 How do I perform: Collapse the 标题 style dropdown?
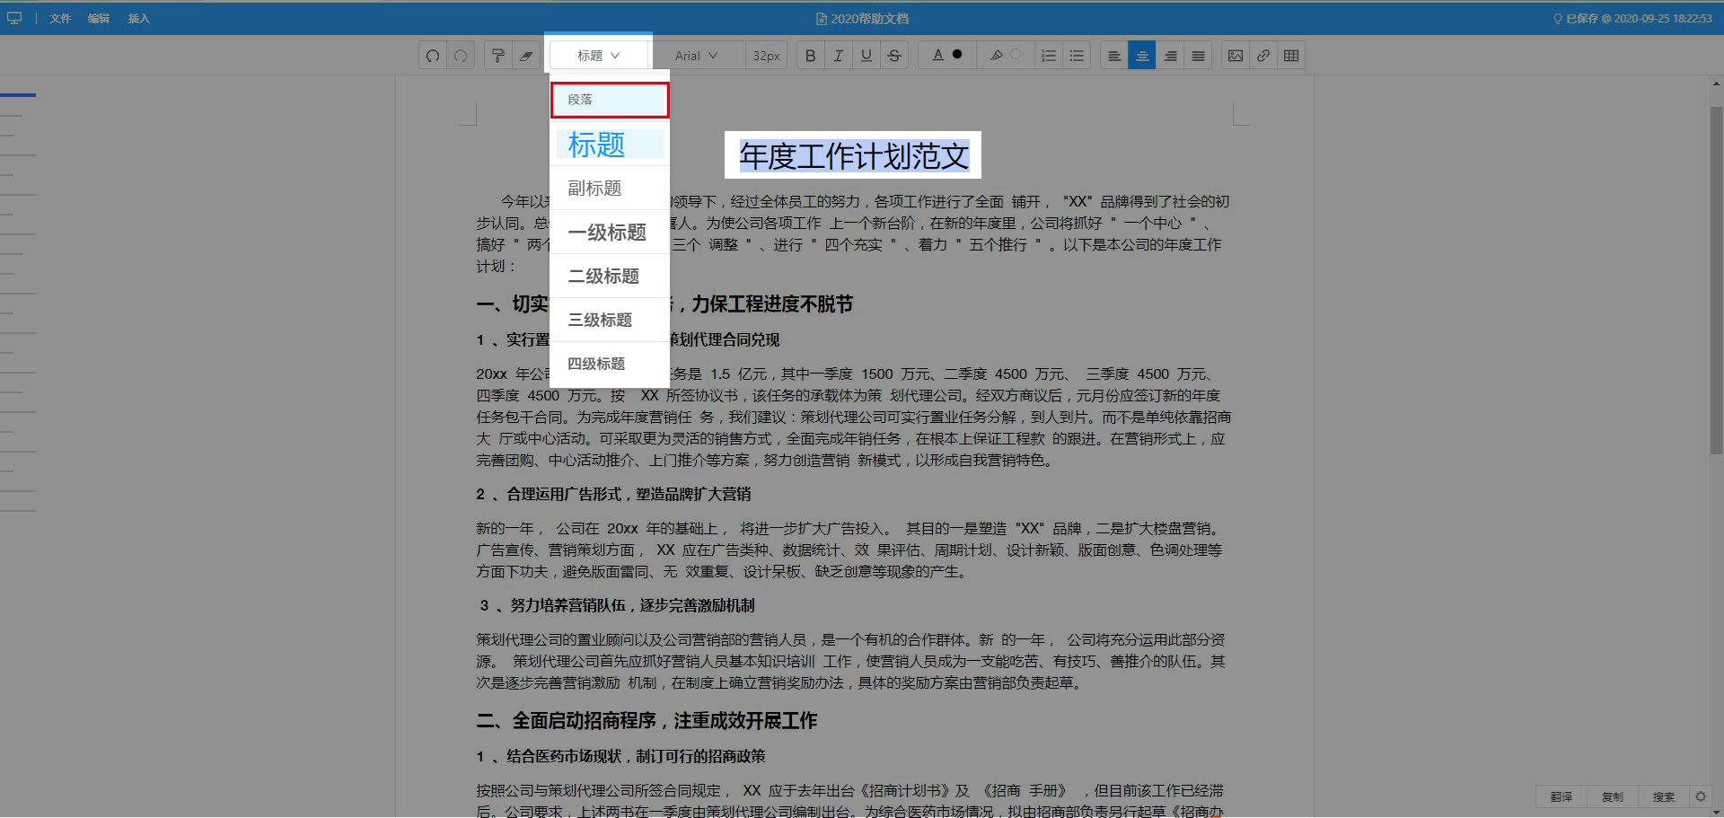[x=598, y=56]
